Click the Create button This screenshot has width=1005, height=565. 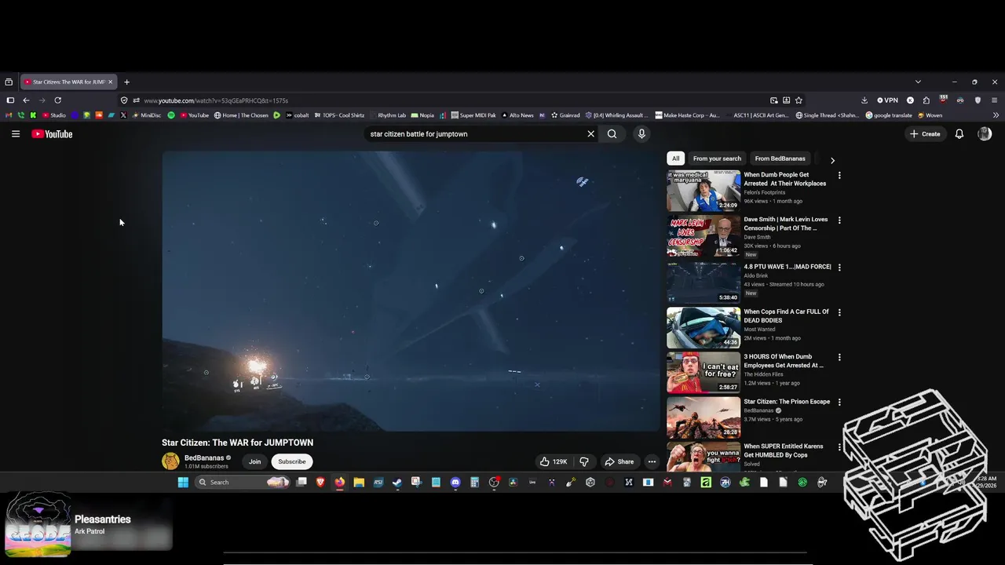point(925,134)
